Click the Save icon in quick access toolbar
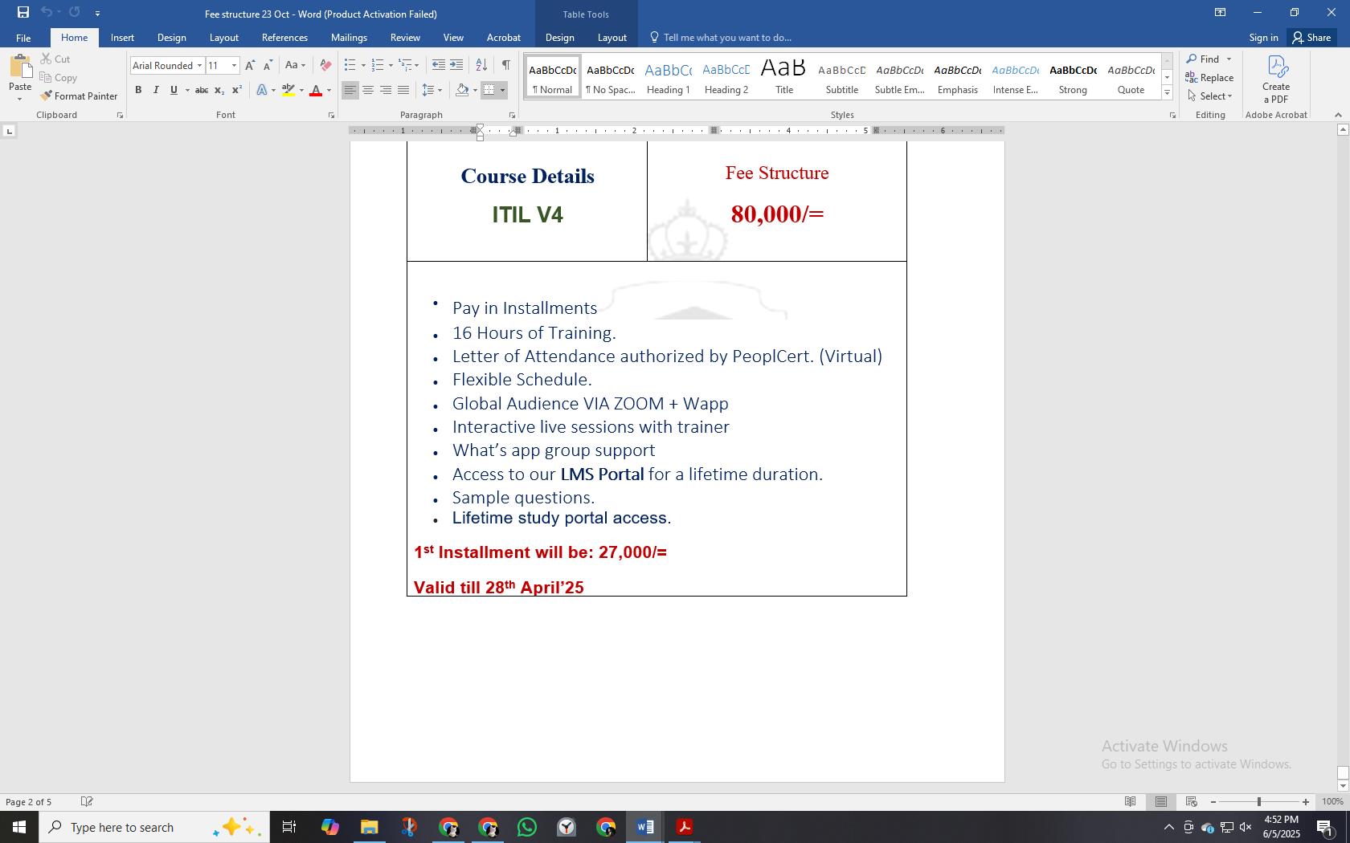This screenshot has width=1350, height=843. 23,12
